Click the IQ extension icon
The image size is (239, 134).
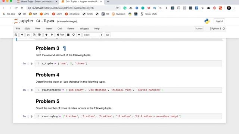(x=155, y=8)
